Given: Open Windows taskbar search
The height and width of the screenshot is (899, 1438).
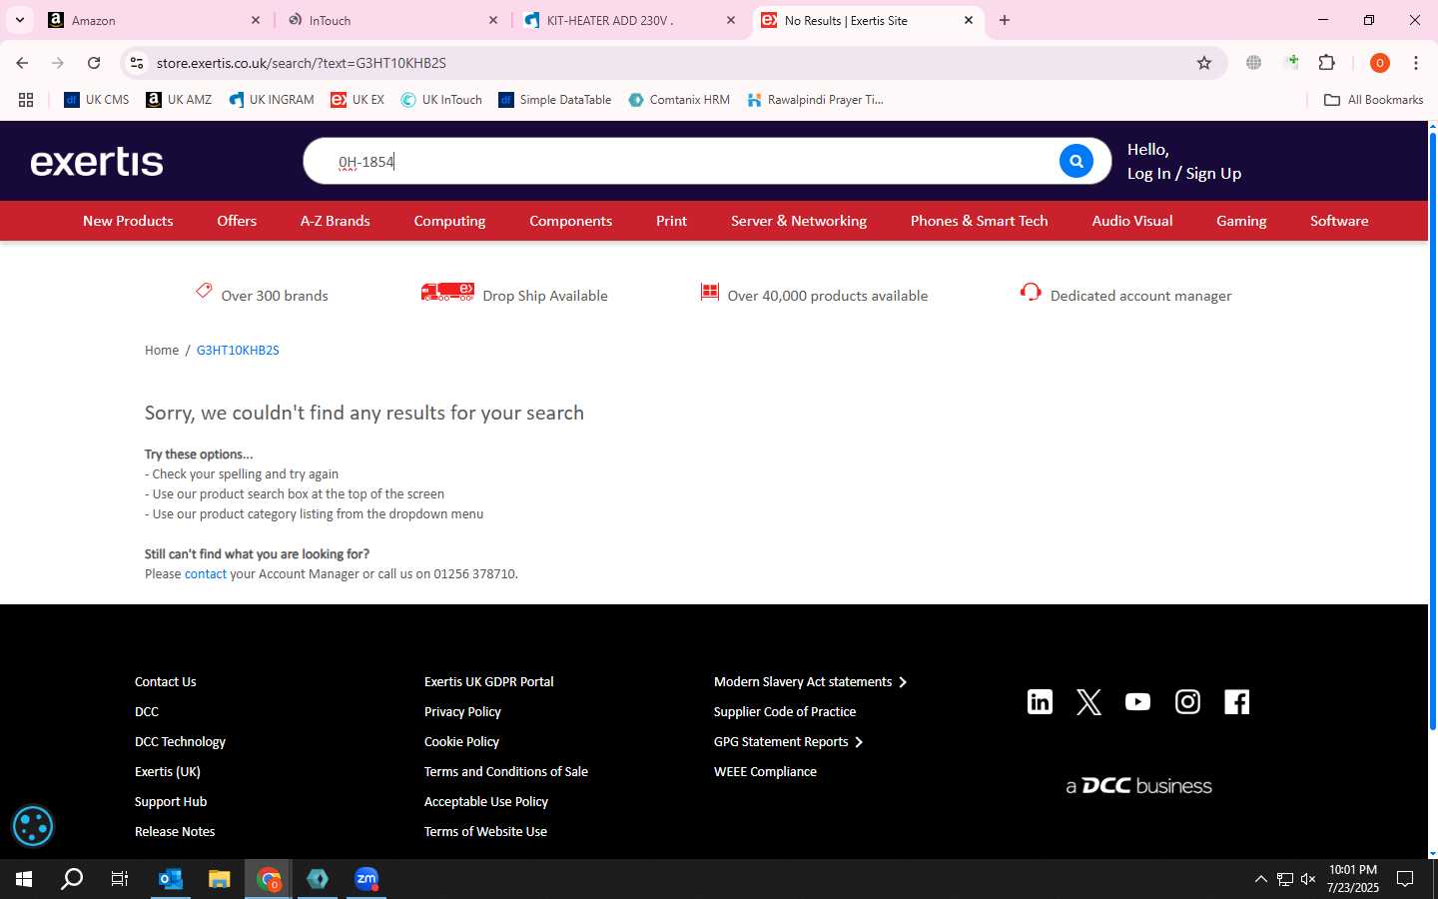Looking at the screenshot, I should tap(72, 879).
